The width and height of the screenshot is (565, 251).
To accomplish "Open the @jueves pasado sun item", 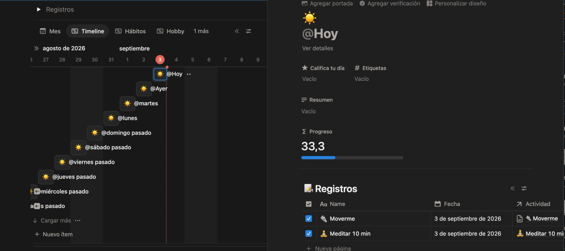I will tap(46, 177).
